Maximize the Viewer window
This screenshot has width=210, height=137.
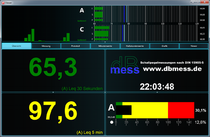(198, 2)
